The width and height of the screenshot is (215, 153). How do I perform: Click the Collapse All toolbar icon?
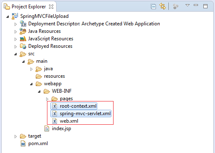click(x=153, y=7)
